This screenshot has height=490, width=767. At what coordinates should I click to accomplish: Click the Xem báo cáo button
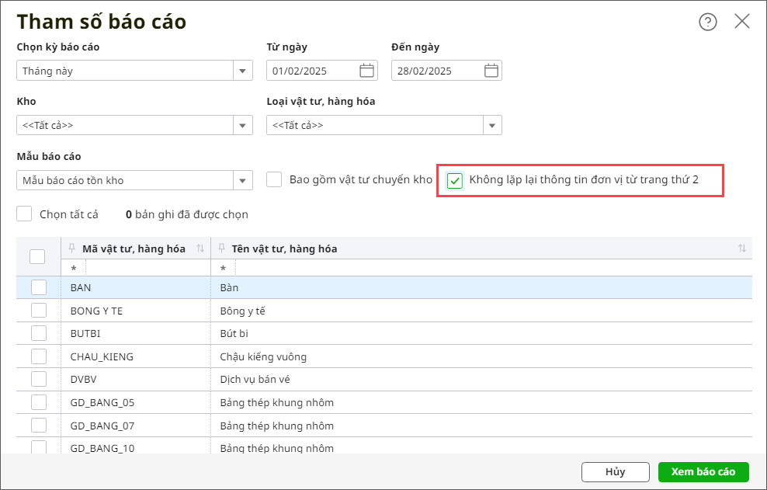click(703, 471)
